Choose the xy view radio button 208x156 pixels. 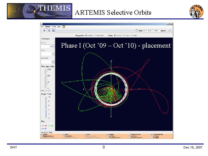click(115, 36)
